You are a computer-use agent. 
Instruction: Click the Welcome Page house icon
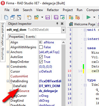tap(71, 24)
